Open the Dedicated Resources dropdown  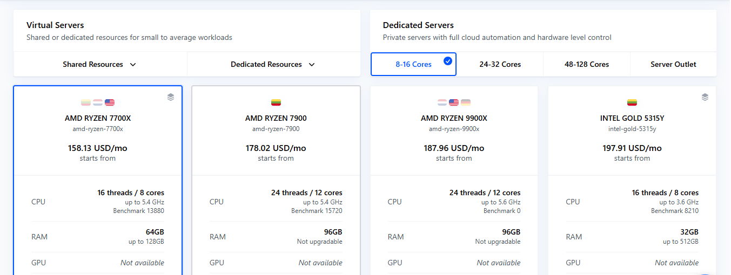click(x=273, y=64)
